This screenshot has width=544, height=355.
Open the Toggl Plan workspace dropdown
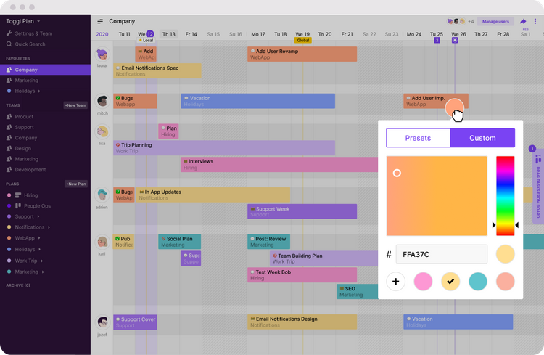click(x=23, y=21)
